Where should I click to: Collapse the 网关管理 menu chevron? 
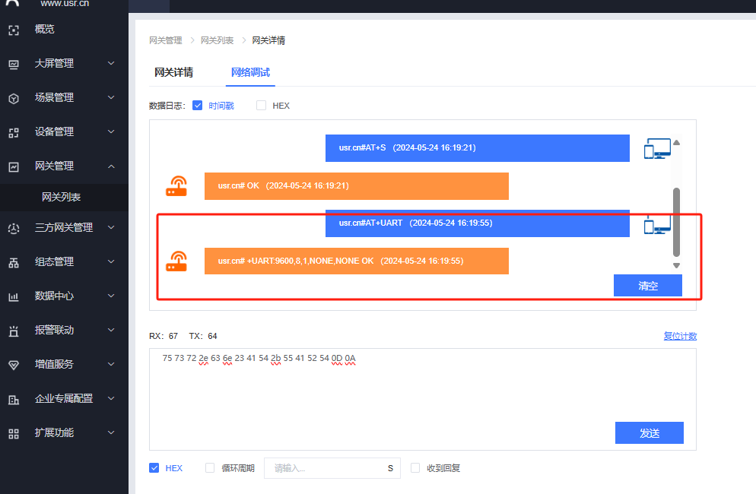(x=111, y=166)
